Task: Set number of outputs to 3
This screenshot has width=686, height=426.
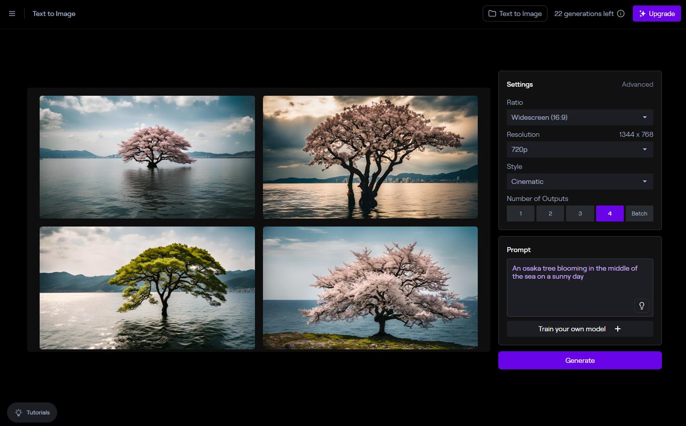Action: (580, 214)
